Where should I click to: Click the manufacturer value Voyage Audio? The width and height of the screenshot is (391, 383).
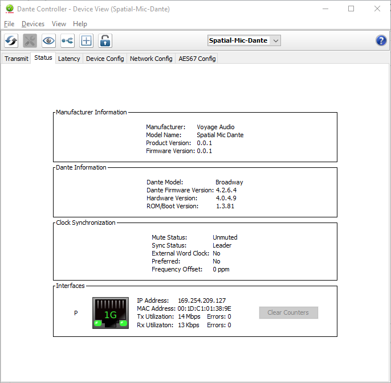point(215,127)
